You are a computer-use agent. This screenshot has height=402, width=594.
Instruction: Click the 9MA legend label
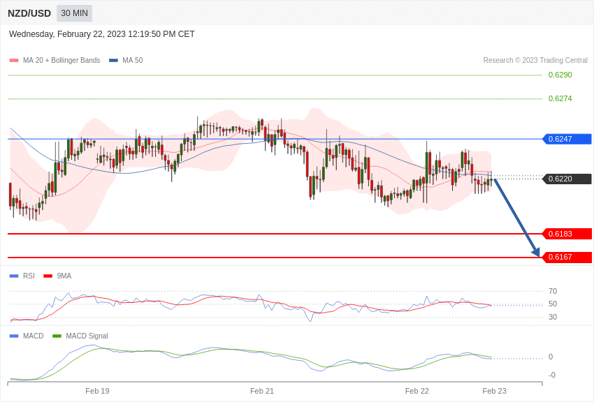pos(64,276)
